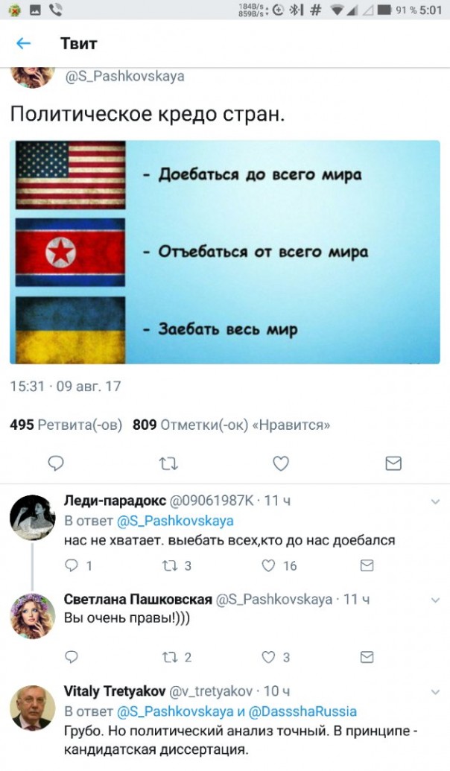450x771 pixels.
Task: Open Vitaly Tretyakov's profile avatar
Action: (x=33, y=708)
